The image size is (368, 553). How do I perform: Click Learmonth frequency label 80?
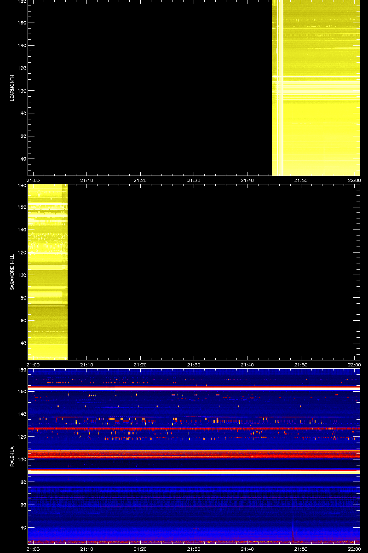[23, 113]
